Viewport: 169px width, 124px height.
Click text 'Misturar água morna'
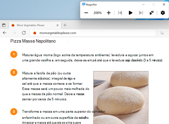point(37,55)
